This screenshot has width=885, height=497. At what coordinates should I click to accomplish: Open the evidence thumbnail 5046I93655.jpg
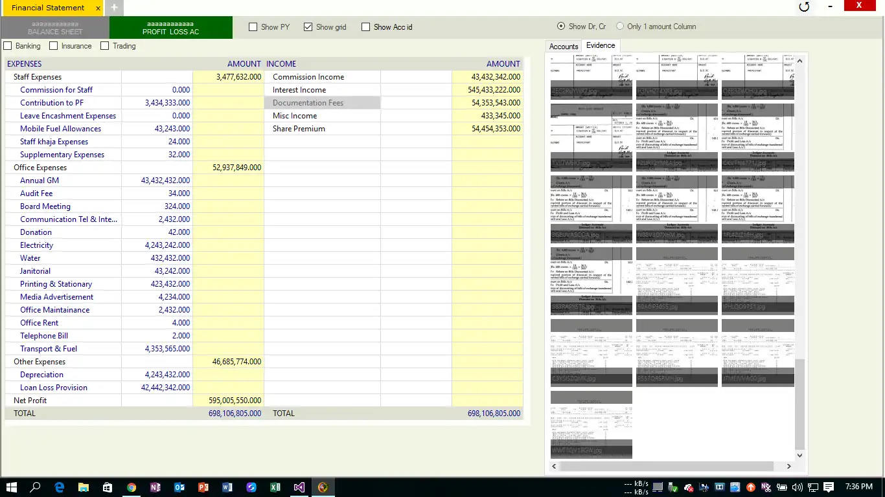pyautogui.click(x=677, y=282)
